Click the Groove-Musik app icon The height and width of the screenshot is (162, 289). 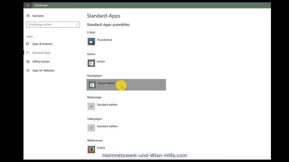pos(92,85)
